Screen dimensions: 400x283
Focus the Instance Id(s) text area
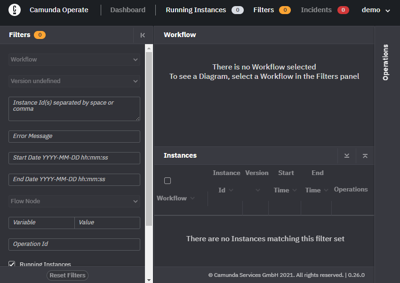(74, 109)
